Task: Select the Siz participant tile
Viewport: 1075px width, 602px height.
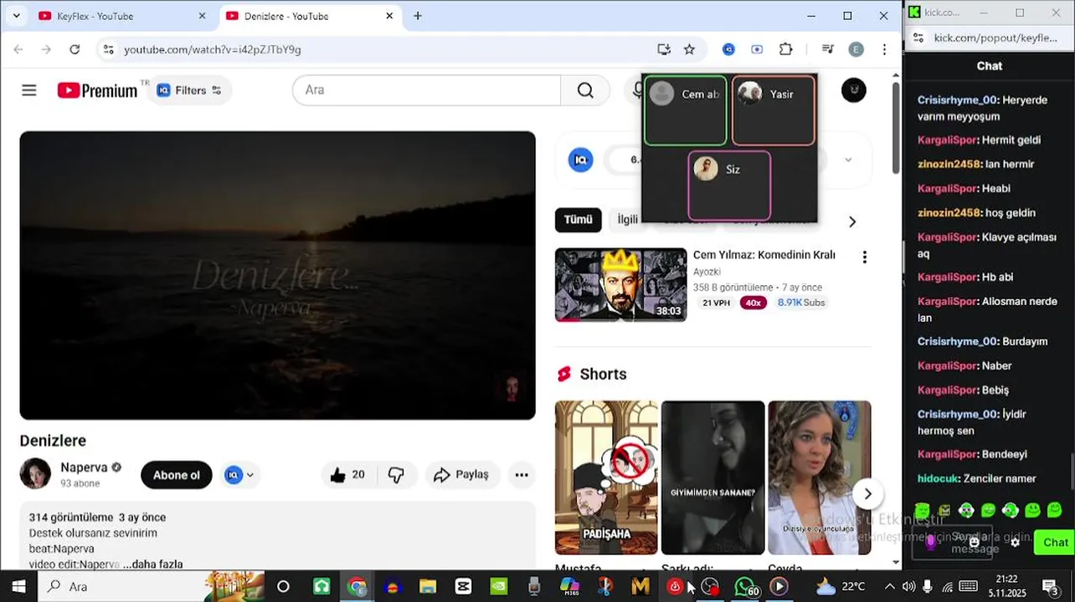Action: [x=729, y=186]
